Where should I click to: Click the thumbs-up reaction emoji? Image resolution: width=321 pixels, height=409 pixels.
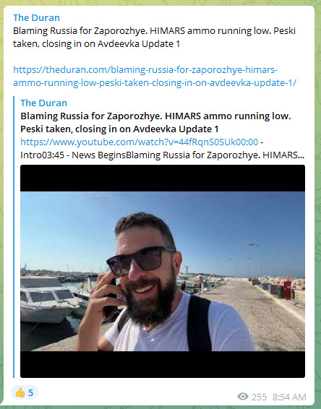20,392
